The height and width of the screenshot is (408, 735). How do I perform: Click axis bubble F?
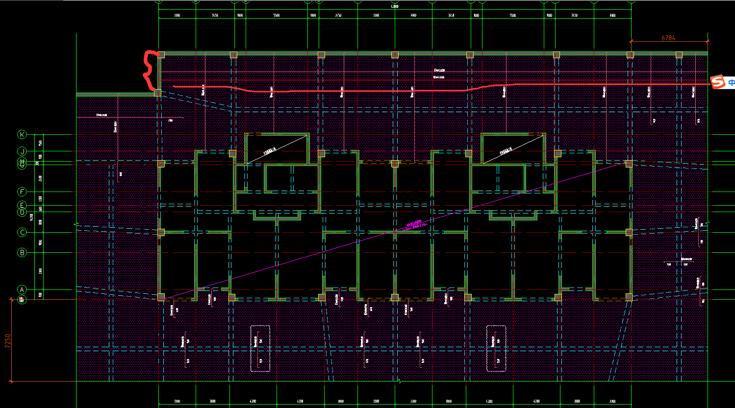[x=22, y=192]
